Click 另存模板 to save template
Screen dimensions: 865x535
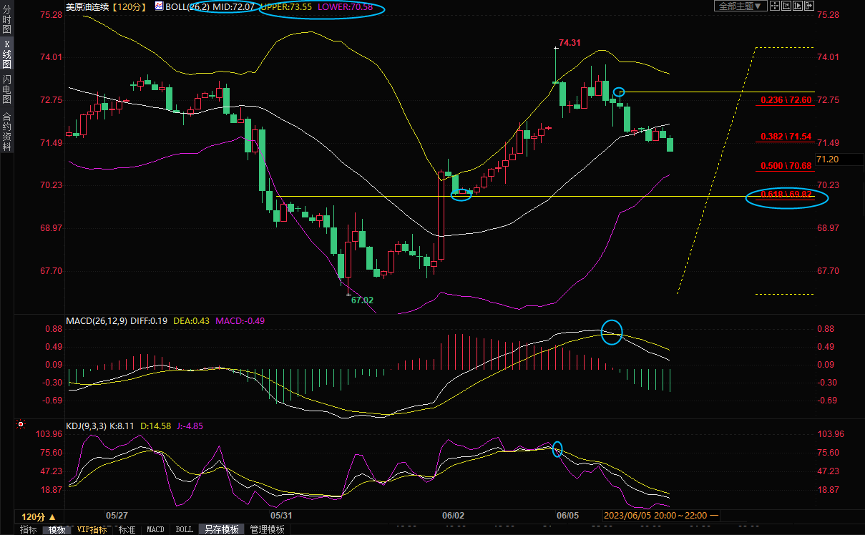pos(221,530)
